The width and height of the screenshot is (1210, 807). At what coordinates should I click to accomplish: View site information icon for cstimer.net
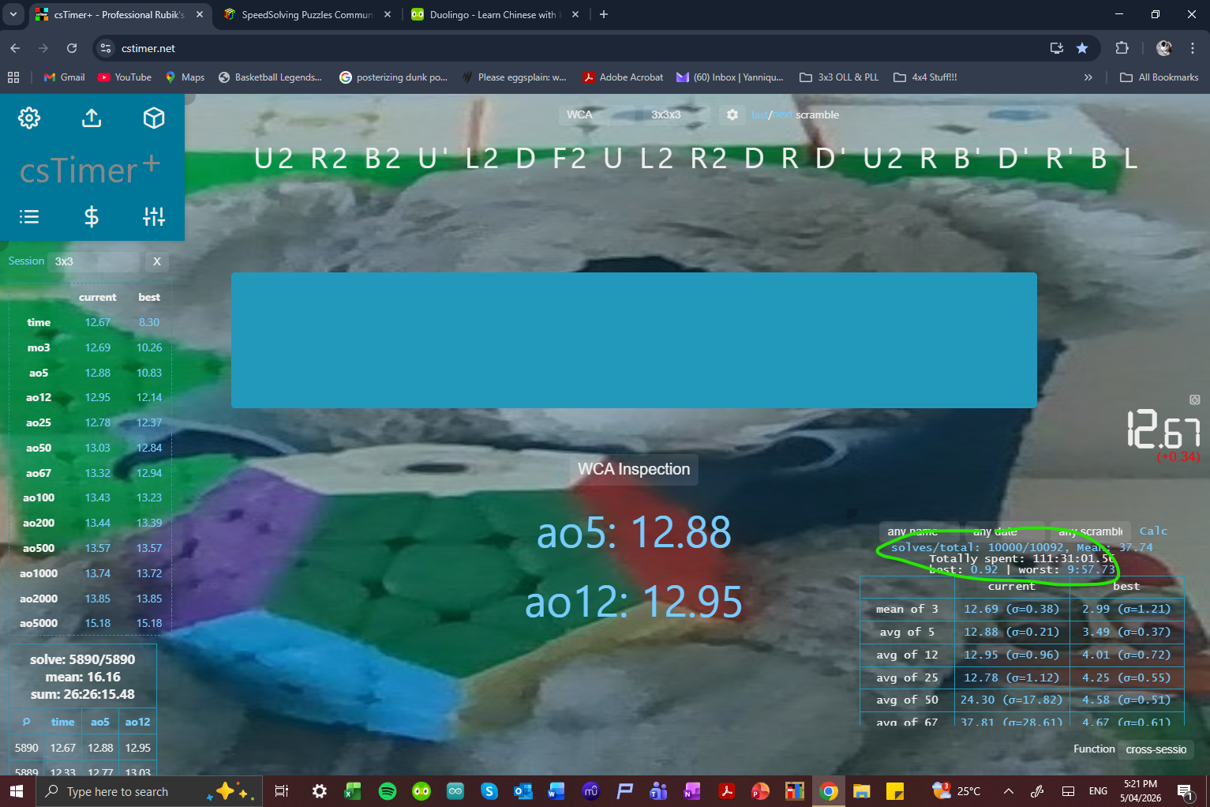[x=106, y=48]
